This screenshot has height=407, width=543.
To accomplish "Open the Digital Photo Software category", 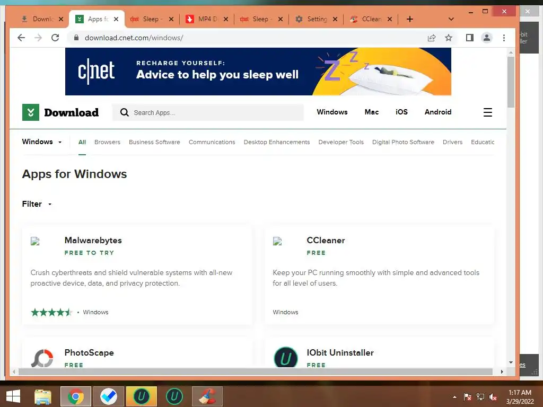I will [x=403, y=142].
